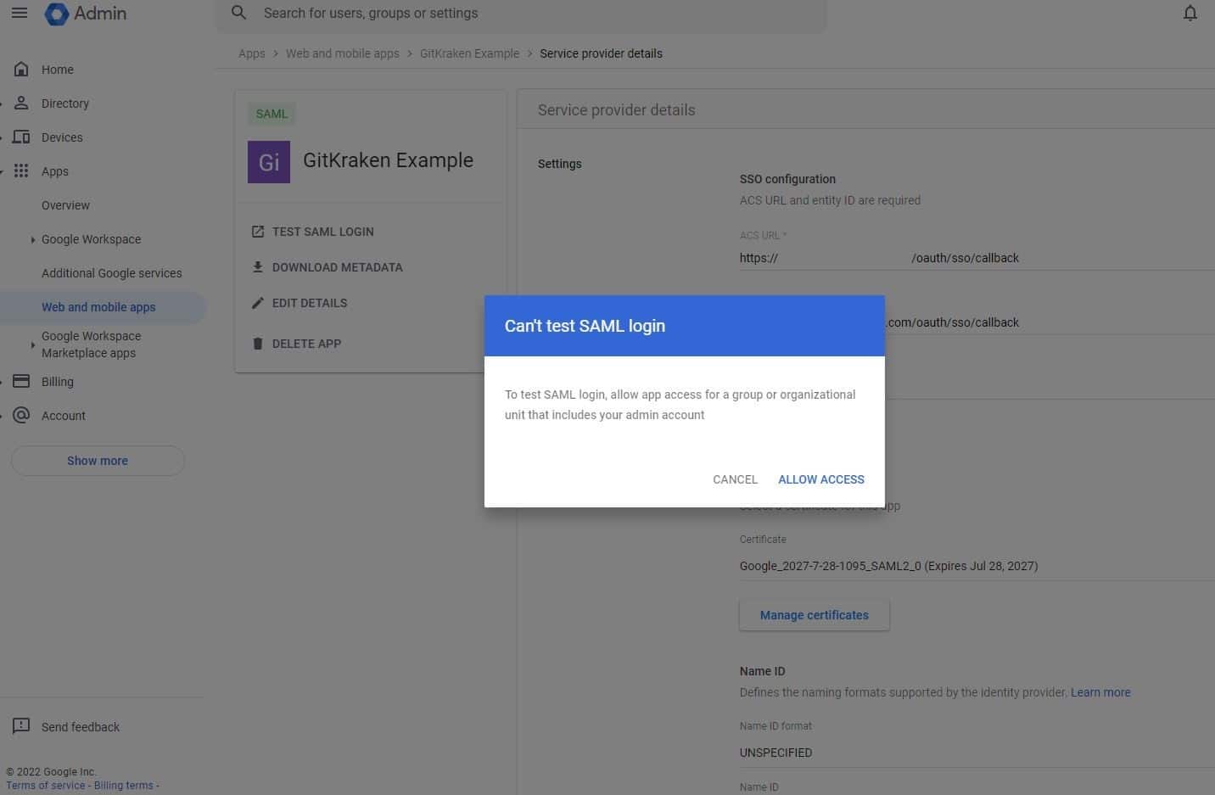Click the Download metadata arrow icon
The width and height of the screenshot is (1215, 795).
[x=258, y=267]
